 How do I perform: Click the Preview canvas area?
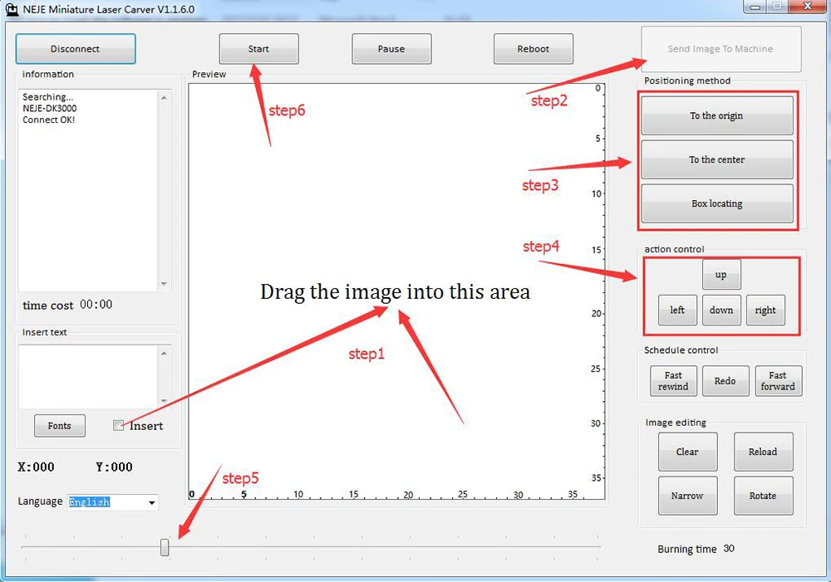396,291
